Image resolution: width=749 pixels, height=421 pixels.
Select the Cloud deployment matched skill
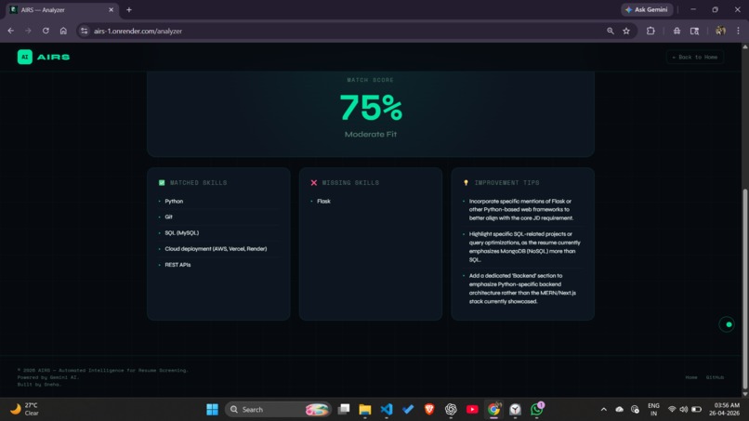(216, 248)
